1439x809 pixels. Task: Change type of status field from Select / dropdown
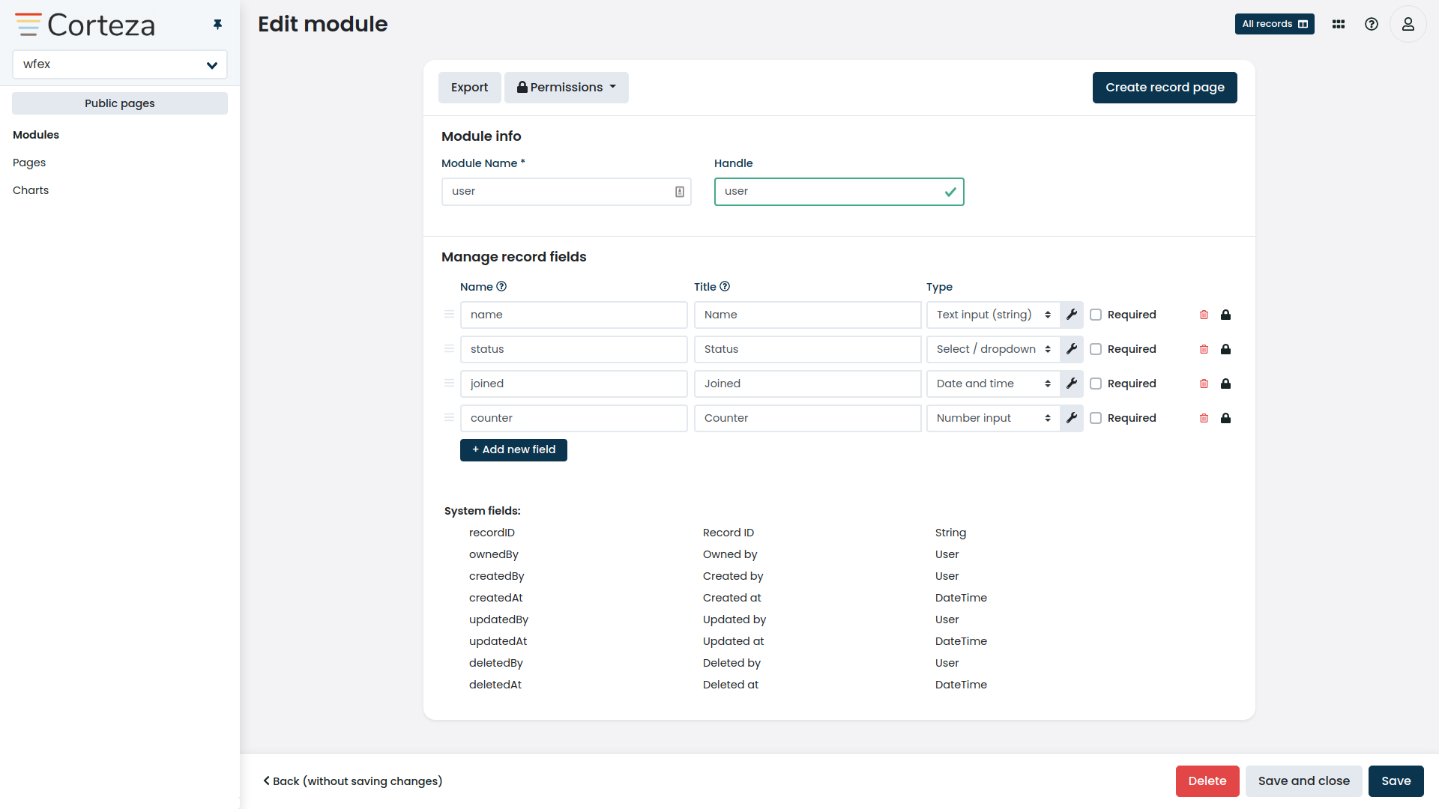[993, 349]
